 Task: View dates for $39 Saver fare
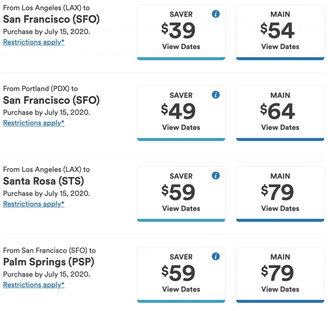181,46
